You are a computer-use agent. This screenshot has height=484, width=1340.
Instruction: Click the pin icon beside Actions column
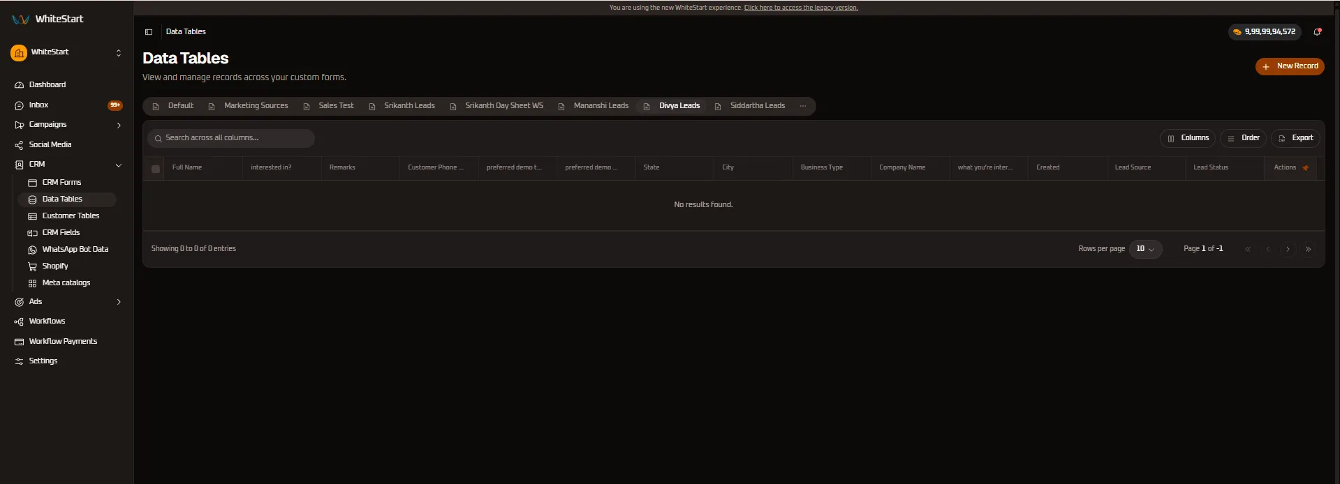click(1306, 168)
